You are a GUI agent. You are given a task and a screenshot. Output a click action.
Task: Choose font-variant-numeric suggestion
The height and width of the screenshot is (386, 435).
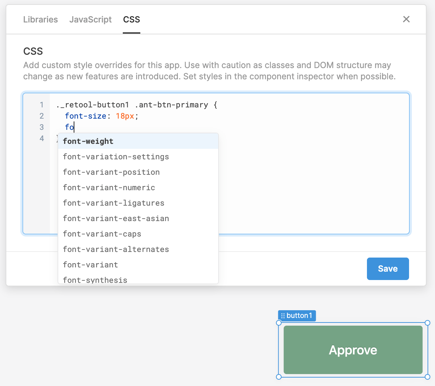coord(138,187)
